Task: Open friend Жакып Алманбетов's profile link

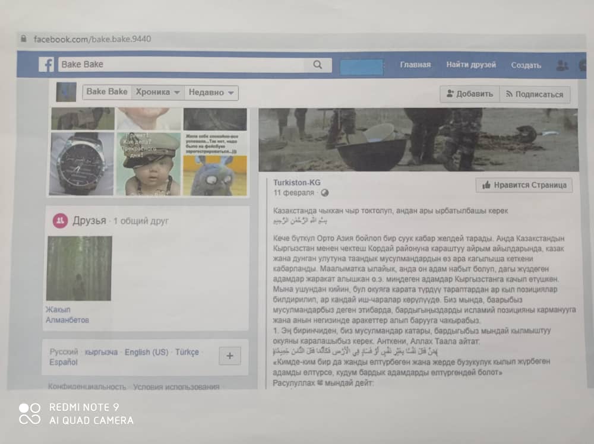Action: click(67, 315)
